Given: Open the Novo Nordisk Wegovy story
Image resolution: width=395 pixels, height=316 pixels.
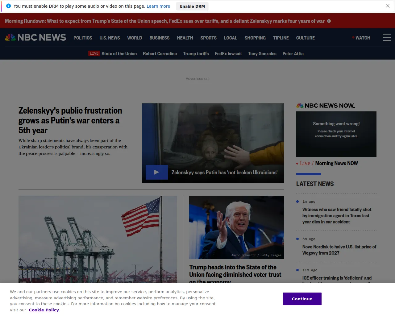Looking at the screenshot, I should point(339,250).
